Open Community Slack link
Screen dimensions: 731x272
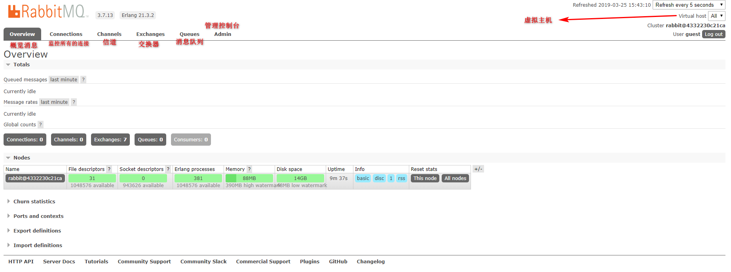(x=203, y=262)
